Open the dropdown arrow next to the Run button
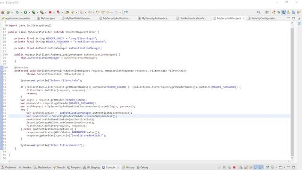The height and width of the screenshot is (170, 302). tap(29, 12)
